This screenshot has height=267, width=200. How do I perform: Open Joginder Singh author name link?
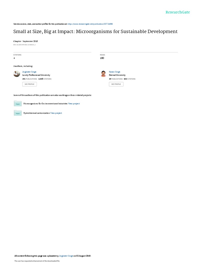point(29,72)
